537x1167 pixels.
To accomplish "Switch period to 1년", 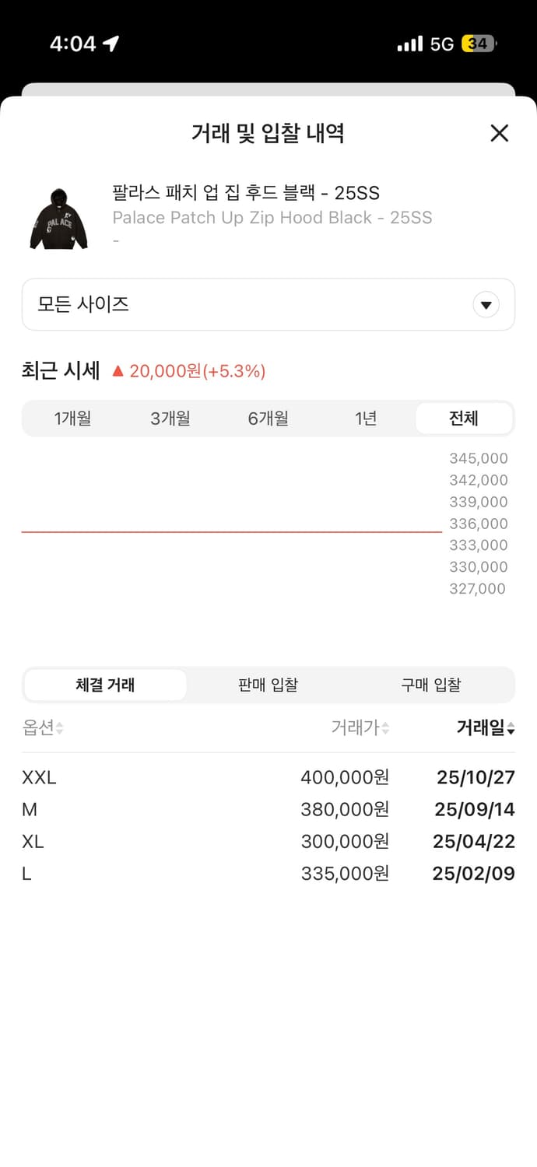I will [x=366, y=418].
